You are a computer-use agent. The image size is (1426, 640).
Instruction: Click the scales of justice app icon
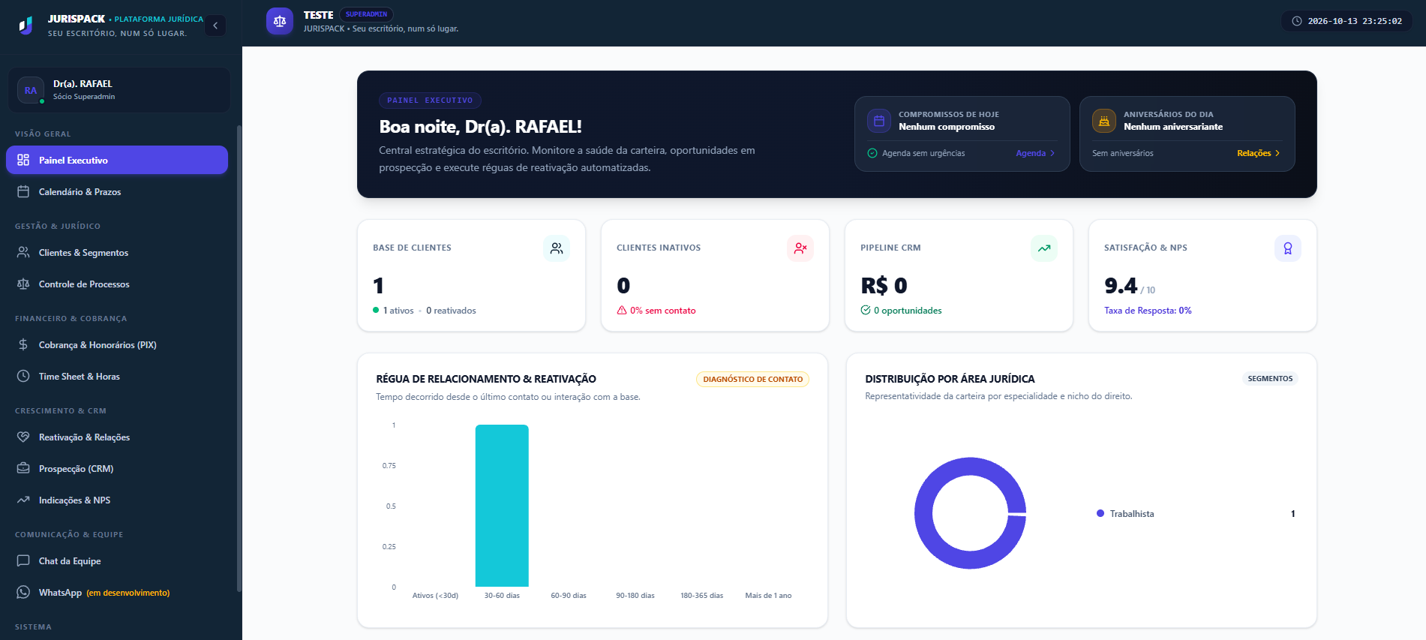coord(280,21)
